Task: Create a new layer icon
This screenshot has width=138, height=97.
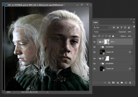Action: [126, 83]
